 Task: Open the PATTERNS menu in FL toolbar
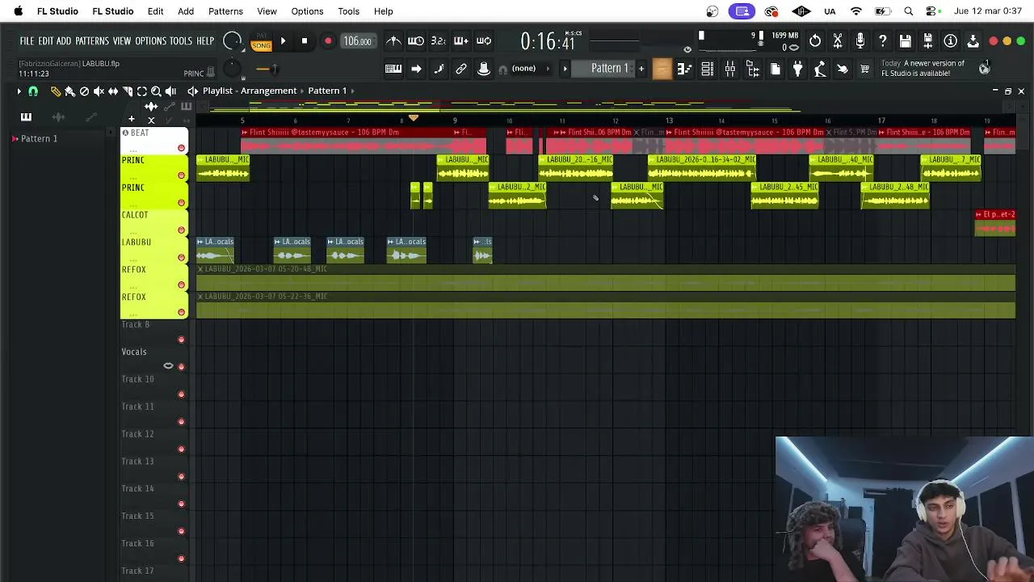(x=92, y=41)
